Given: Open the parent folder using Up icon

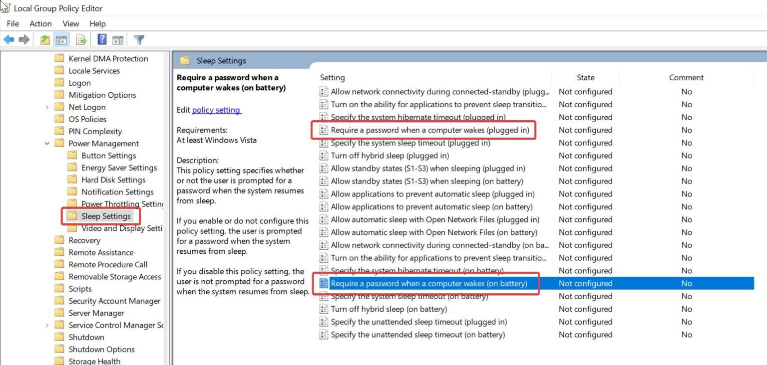Looking at the screenshot, I should [x=44, y=39].
